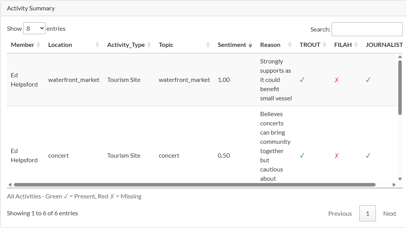This screenshot has height=228, width=406.
Task: Select page 1 in pagination
Action: (x=367, y=214)
